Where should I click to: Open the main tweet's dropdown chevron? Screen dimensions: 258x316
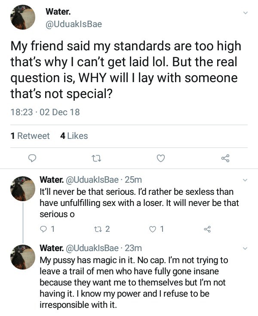pyautogui.click(x=246, y=13)
